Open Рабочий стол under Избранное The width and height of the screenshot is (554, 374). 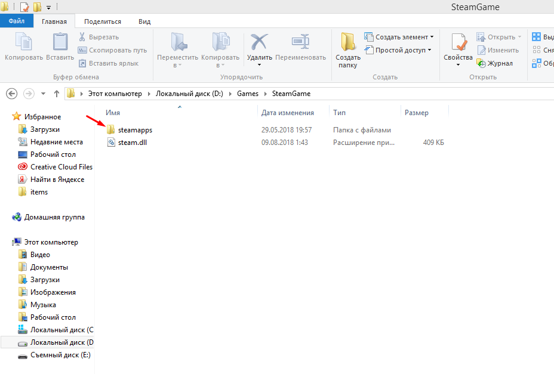(x=53, y=154)
